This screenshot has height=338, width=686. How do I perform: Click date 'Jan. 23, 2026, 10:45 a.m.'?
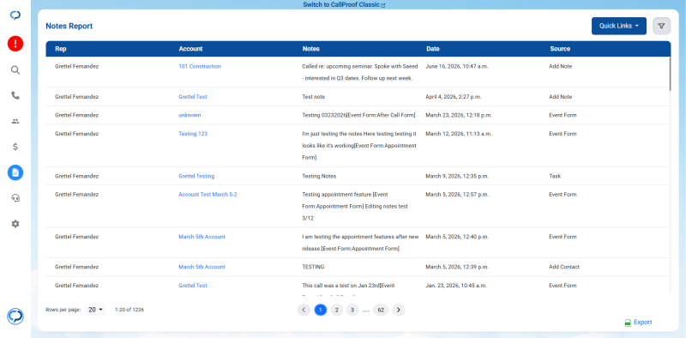pyautogui.click(x=457, y=285)
